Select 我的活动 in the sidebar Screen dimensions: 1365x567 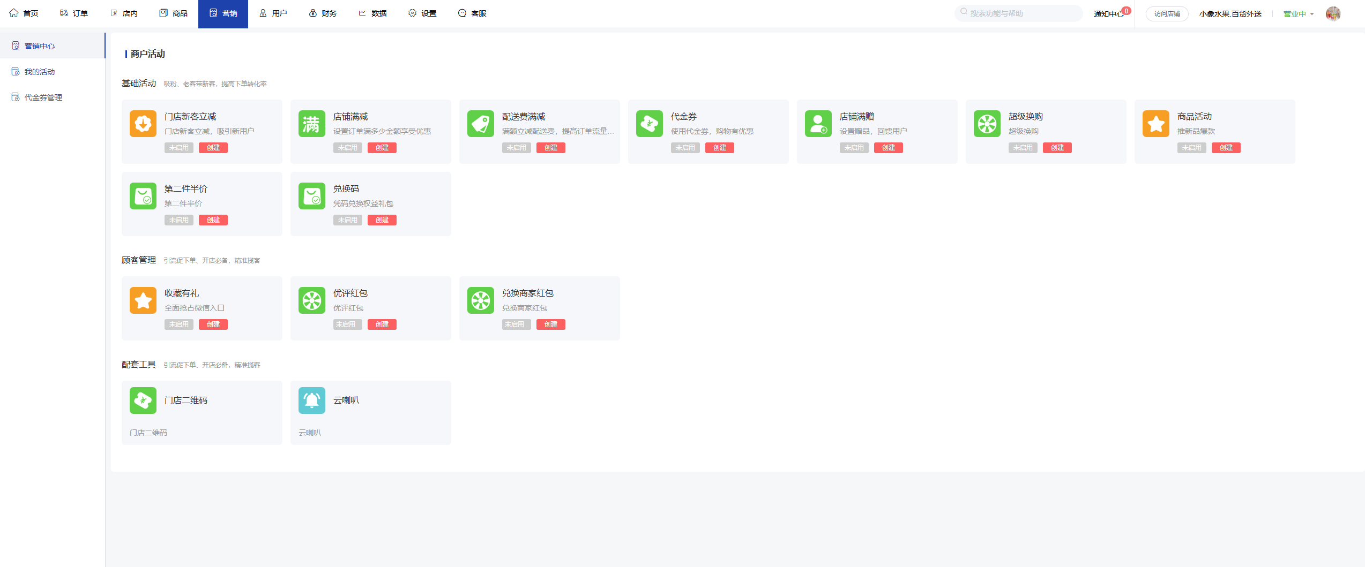point(40,72)
